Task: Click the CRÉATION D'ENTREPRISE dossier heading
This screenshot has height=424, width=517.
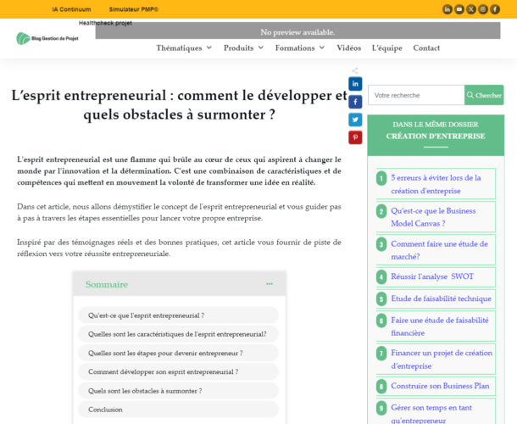Action: 436,136
